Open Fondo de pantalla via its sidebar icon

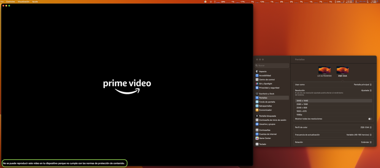click(257, 102)
